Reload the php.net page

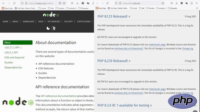107,3
